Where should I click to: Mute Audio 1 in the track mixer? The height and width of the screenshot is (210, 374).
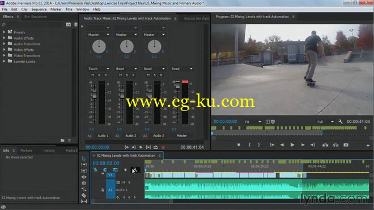point(93,75)
